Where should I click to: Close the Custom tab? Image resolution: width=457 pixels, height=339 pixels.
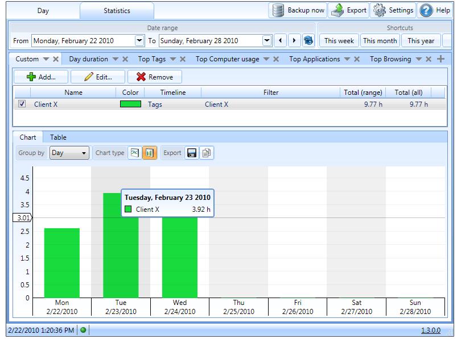pos(56,59)
